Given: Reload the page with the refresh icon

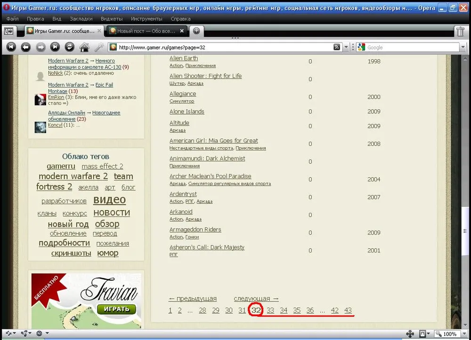Looking at the screenshot, I should 69,47.
